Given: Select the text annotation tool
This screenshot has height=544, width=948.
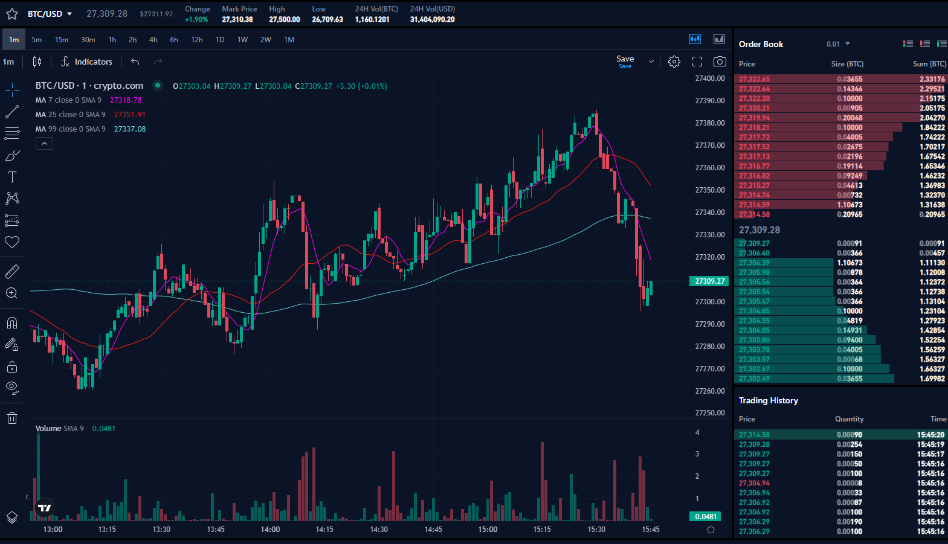Looking at the screenshot, I should pyautogui.click(x=12, y=177).
